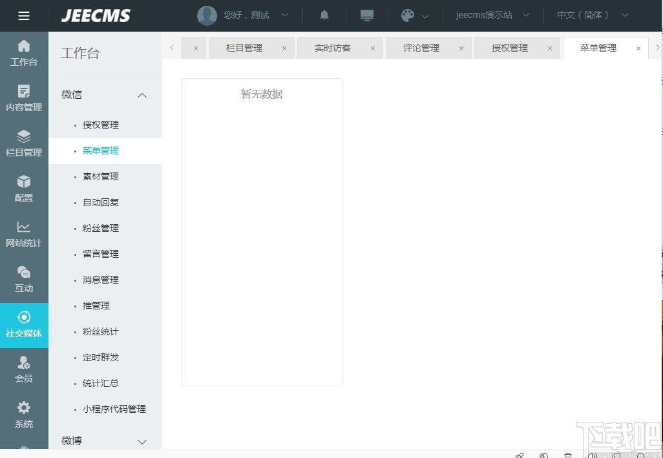Click the JEECMS logo

(95, 16)
